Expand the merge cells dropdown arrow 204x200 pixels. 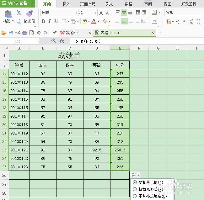pyautogui.click(x=159, y=13)
